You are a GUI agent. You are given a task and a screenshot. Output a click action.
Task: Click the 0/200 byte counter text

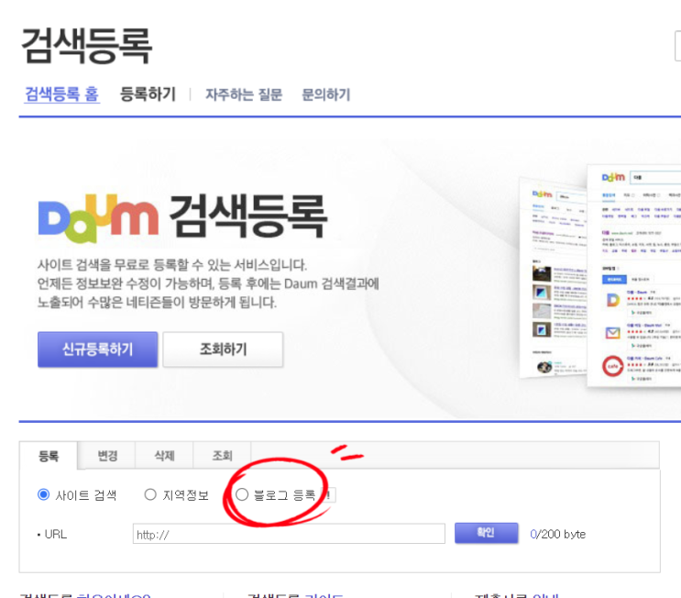tap(557, 534)
